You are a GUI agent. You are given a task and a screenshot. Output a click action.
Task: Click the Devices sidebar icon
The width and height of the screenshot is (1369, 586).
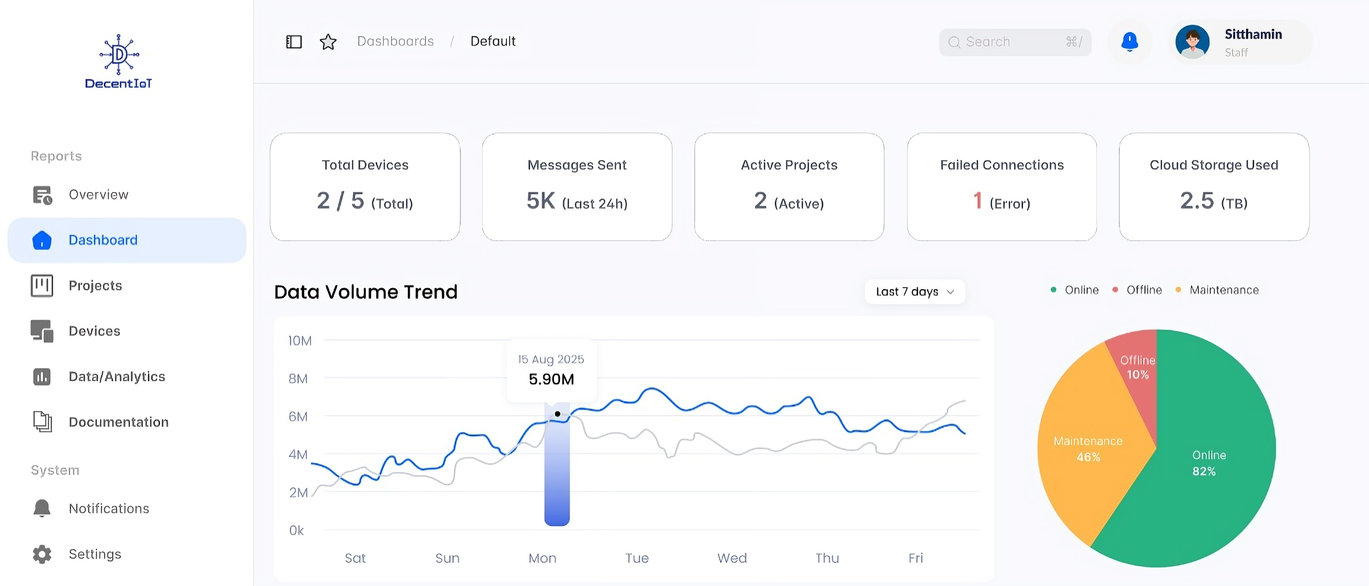(x=42, y=331)
